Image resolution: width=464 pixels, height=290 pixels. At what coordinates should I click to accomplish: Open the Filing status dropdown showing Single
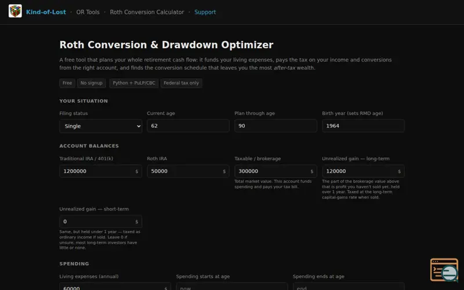(x=100, y=126)
